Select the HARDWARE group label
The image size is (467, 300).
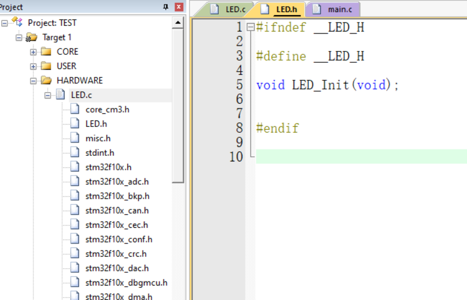pyautogui.click(x=79, y=81)
